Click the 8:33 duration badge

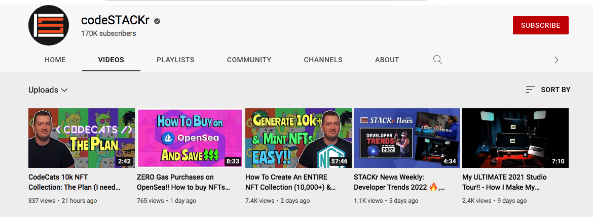click(232, 161)
